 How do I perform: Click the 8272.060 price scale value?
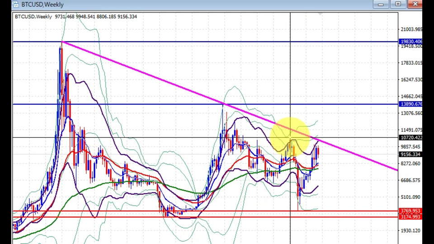(x=410, y=164)
